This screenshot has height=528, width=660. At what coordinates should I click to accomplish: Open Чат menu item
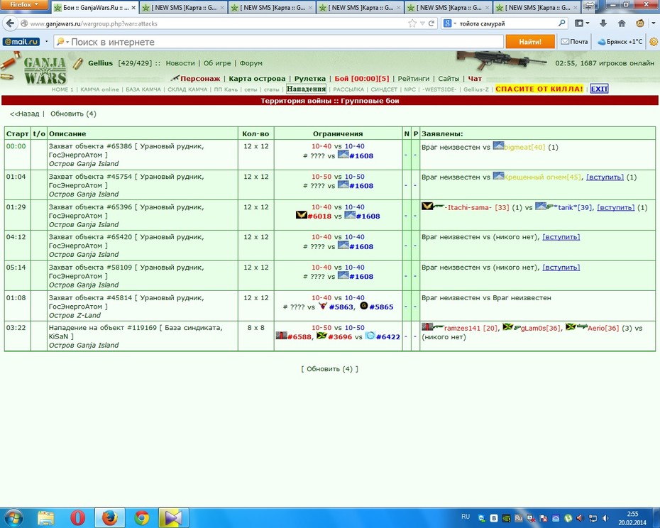point(475,78)
